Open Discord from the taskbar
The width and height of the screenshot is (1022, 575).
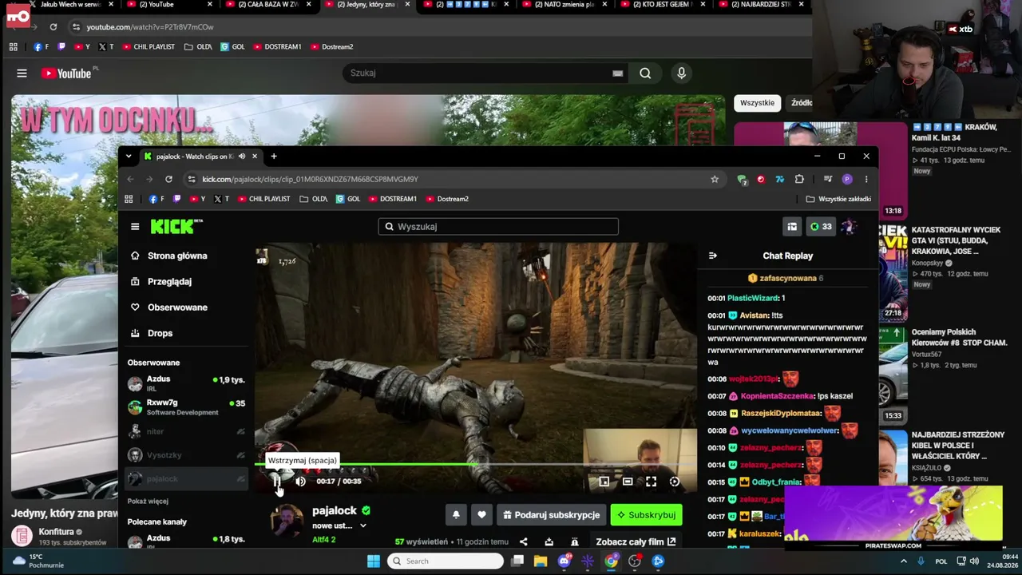click(564, 561)
